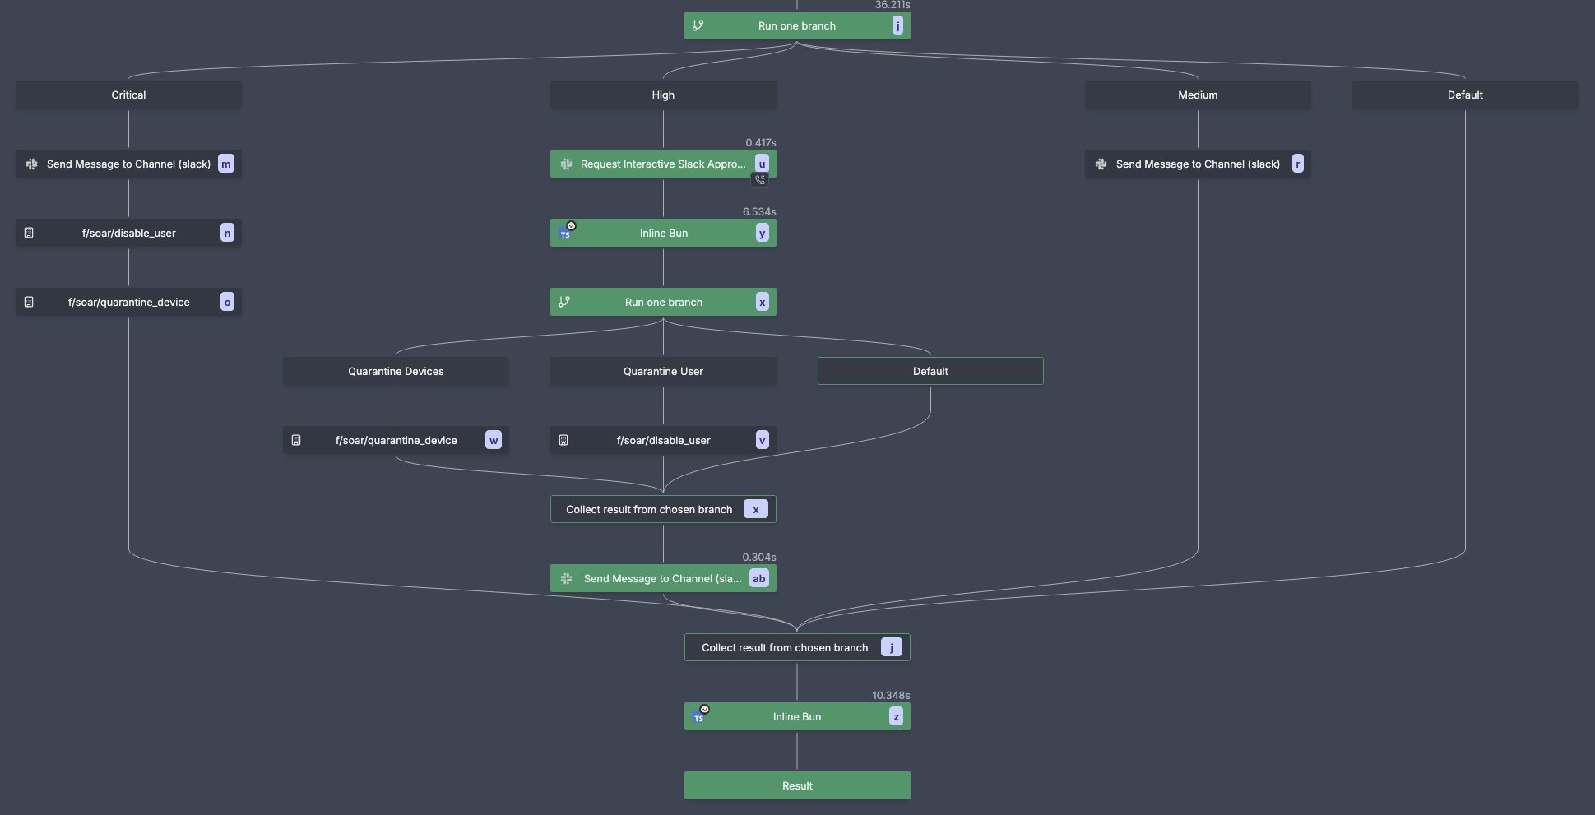
Task: Click the branch icon on the nested Run one branch node
Action: [566, 302]
